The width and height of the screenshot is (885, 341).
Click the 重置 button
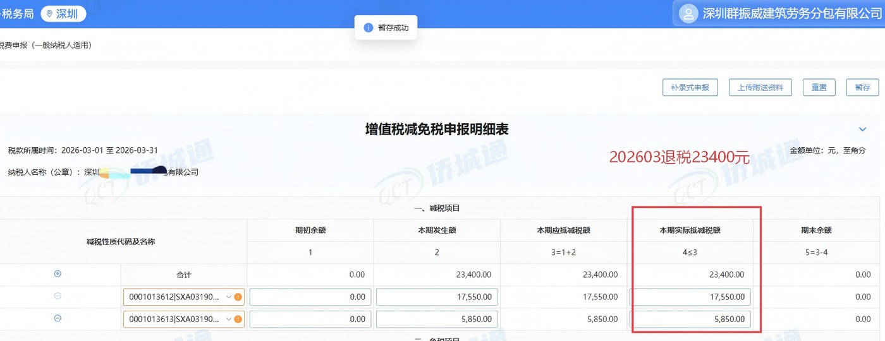point(819,88)
